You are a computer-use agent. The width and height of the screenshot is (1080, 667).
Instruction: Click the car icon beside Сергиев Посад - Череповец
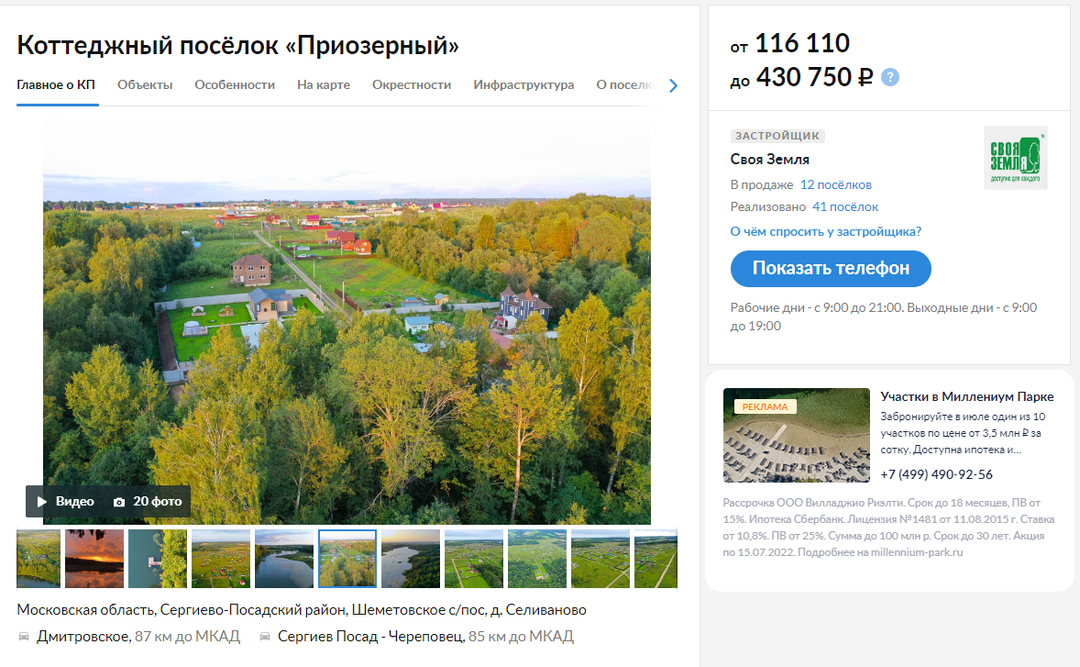tap(264, 637)
